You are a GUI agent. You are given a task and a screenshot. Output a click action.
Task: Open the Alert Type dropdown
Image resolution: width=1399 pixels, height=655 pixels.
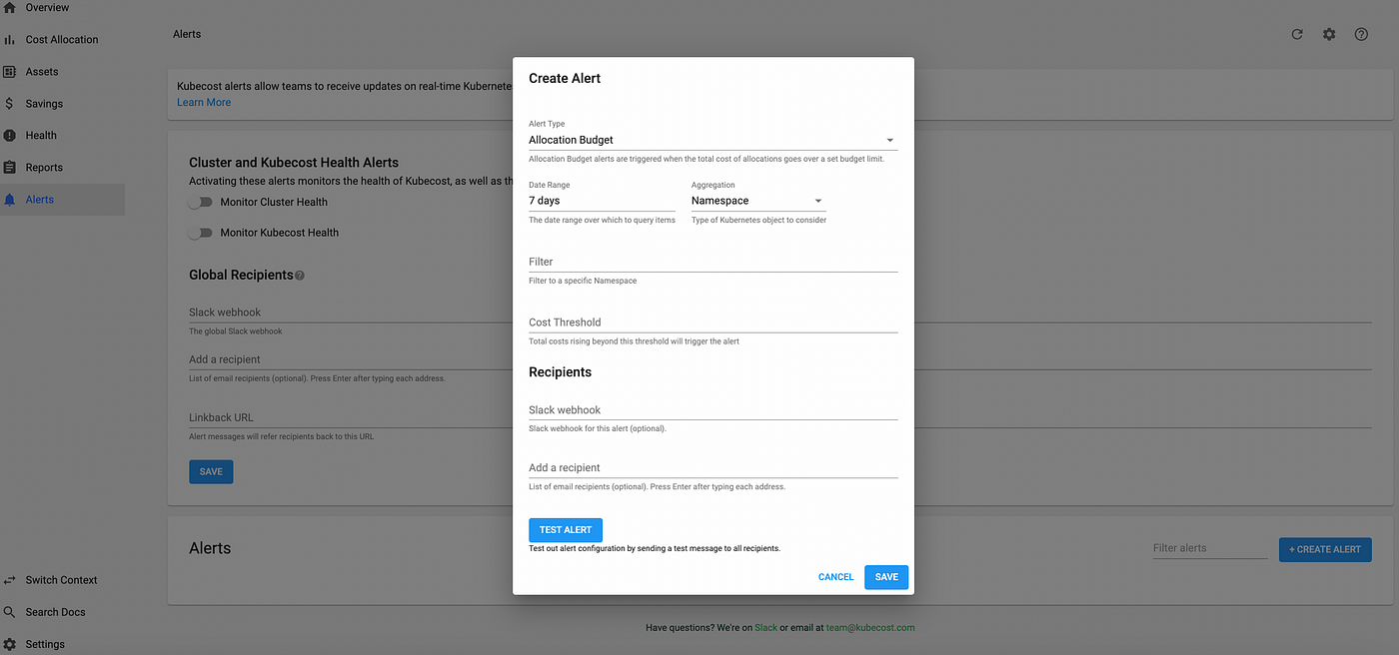(x=712, y=140)
